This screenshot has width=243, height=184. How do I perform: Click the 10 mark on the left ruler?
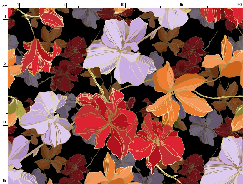[4, 122]
